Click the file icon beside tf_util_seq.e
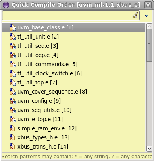Viewport: 154px width, 161px height. coord(13,46)
